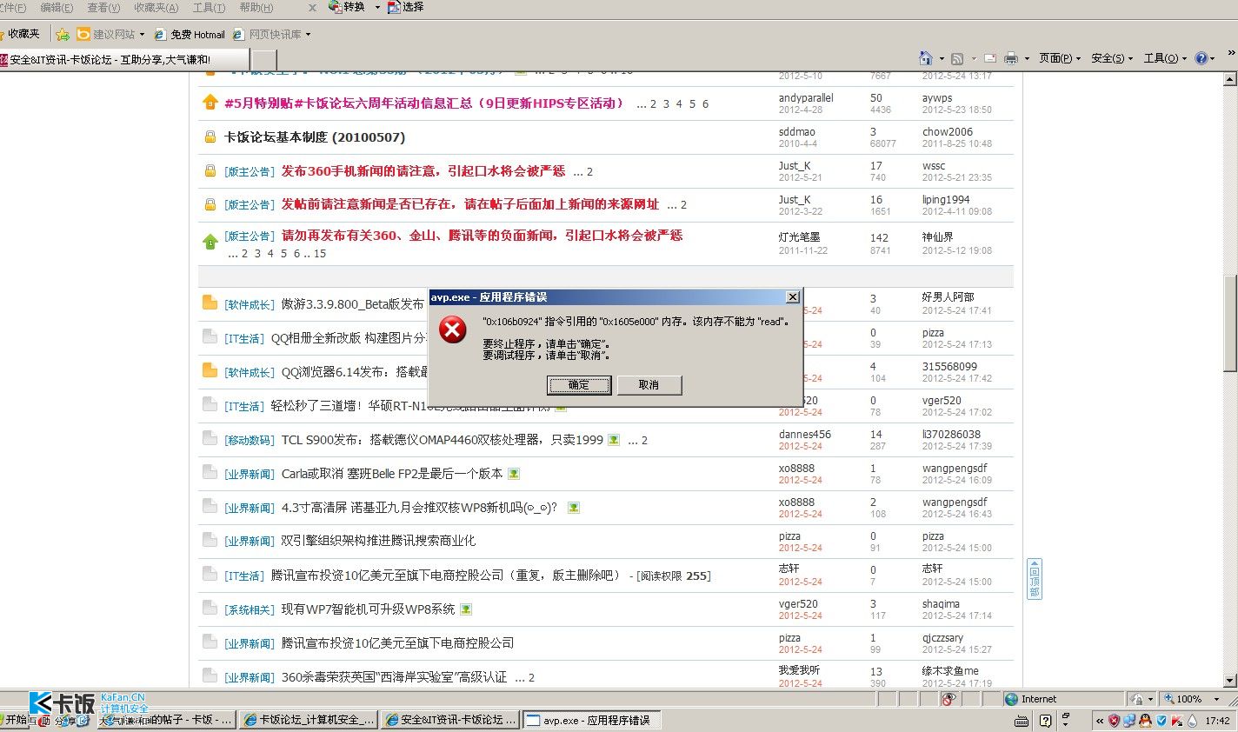Image resolution: width=1238 pixels, height=732 pixels.
Task: Click the image icon beside 现有WP7智能机 thread
Action: pos(466,609)
